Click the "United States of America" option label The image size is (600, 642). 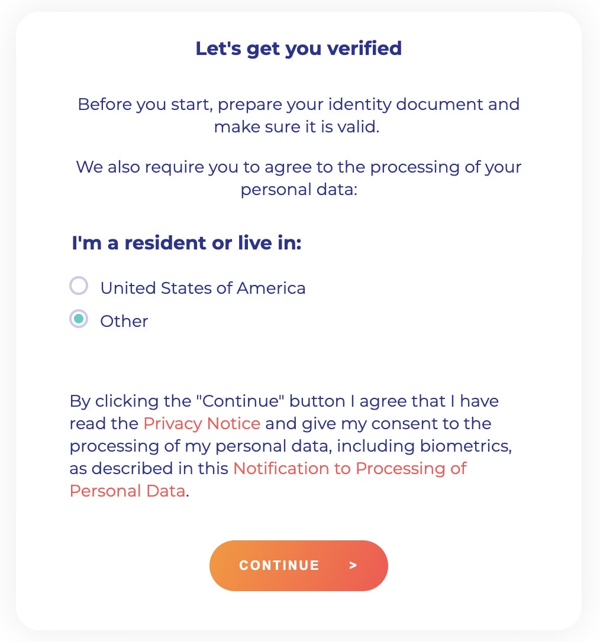point(203,288)
